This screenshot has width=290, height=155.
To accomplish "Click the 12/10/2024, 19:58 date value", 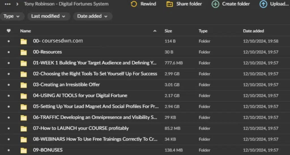I will click(261, 41).
